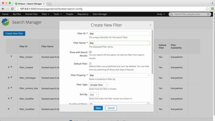Screen dimensions: 215x121
Task: Click into the Filter Name field
Action: pyautogui.click(x=119, y=43)
